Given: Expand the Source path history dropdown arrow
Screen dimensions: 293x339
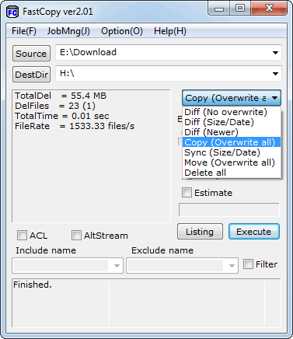Looking at the screenshot, I should 275,53.
